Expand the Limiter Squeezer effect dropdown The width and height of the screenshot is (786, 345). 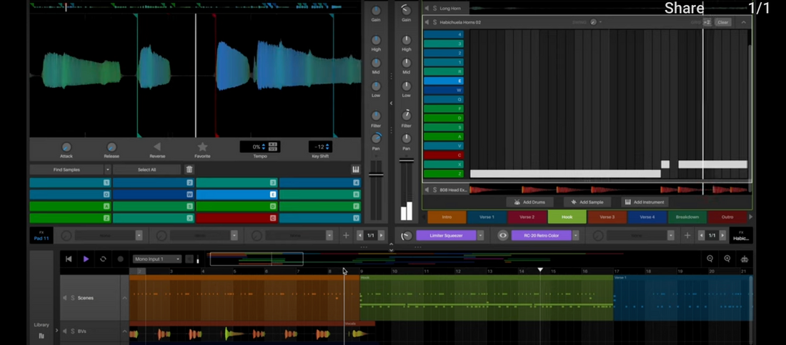coord(481,235)
